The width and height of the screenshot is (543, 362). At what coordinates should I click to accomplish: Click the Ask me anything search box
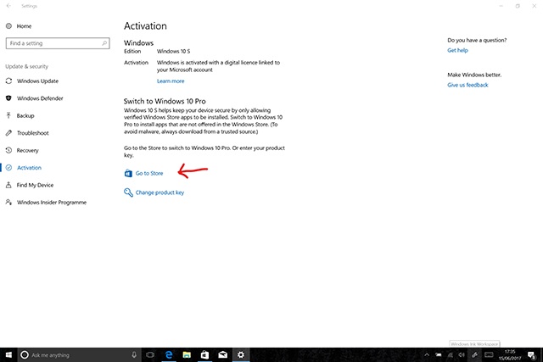pos(79,354)
